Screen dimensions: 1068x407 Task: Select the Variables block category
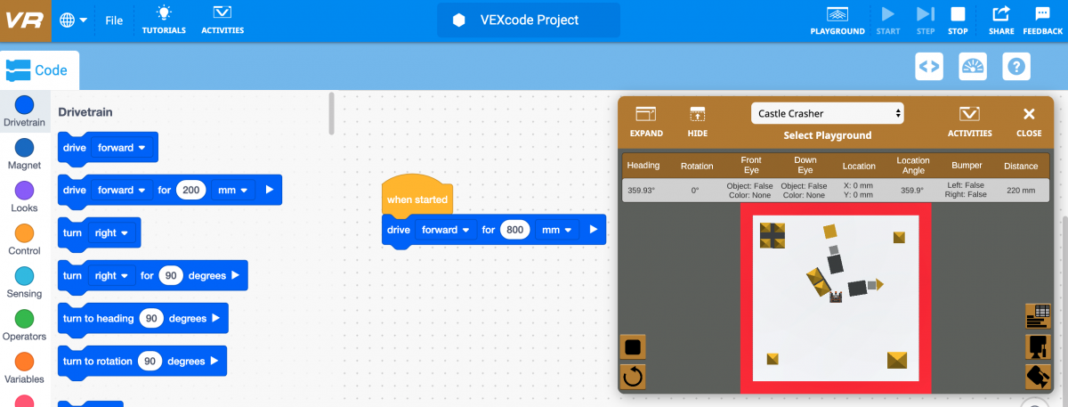(x=25, y=368)
